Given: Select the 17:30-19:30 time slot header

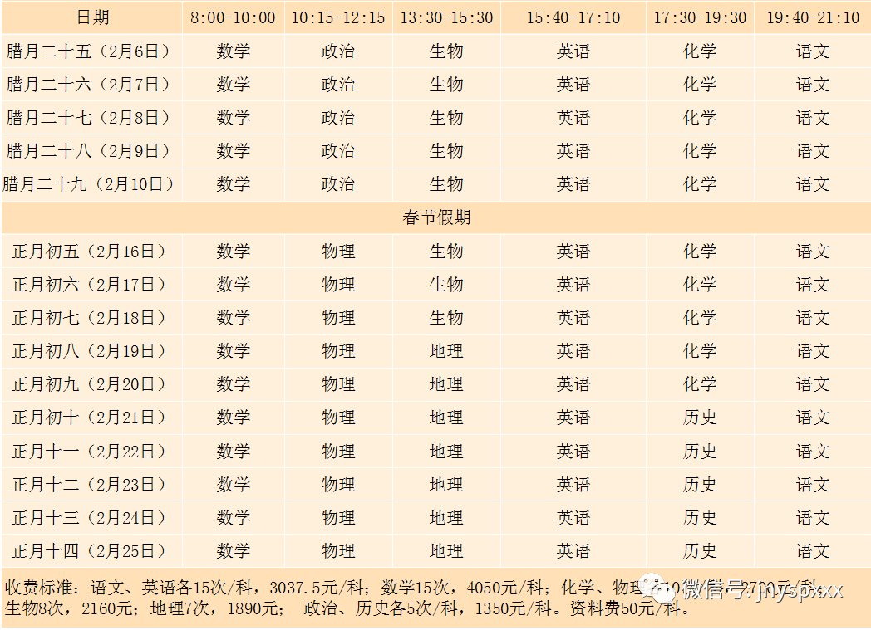Looking at the screenshot, I should click(x=700, y=17).
